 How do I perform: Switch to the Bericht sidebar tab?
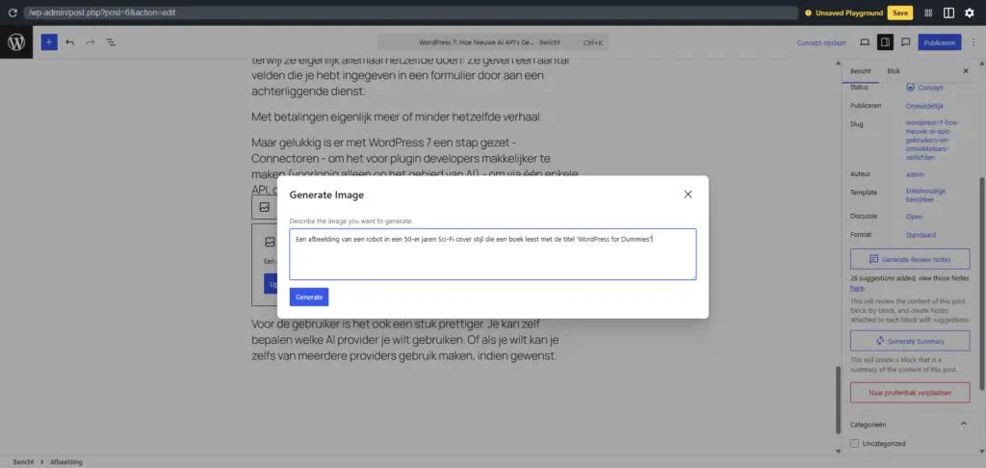(x=860, y=71)
